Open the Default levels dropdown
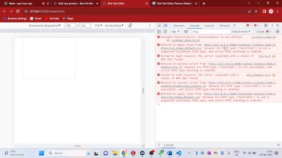This screenshot has height=158, width=282. pyautogui.click(x=241, y=32)
